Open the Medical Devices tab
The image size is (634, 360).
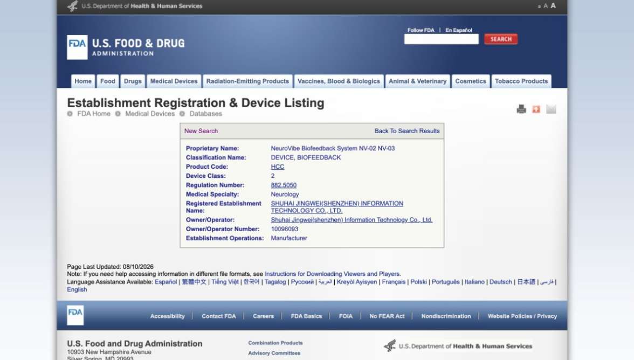[174, 81]
